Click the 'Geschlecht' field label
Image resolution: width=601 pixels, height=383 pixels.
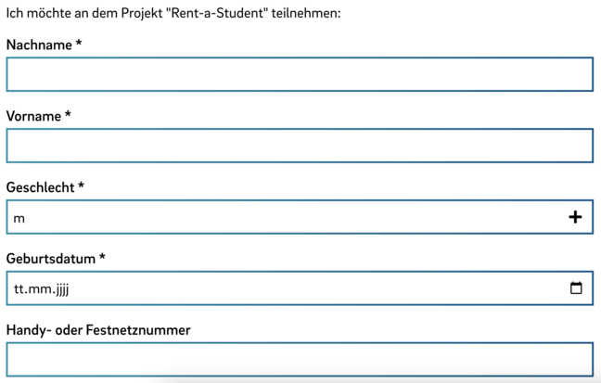tap(41, 187)
